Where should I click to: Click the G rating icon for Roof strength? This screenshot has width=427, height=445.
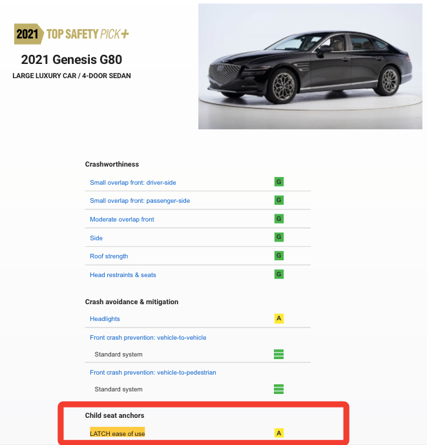(x=279, y=256)
